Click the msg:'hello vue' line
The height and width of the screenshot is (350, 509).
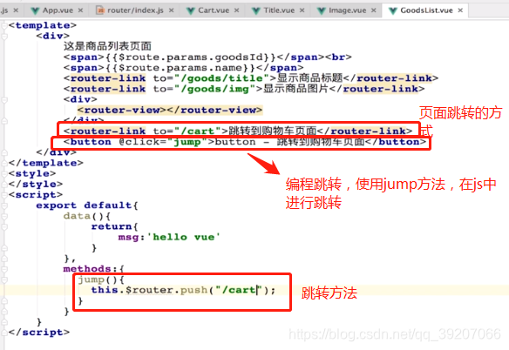(169, 237)
